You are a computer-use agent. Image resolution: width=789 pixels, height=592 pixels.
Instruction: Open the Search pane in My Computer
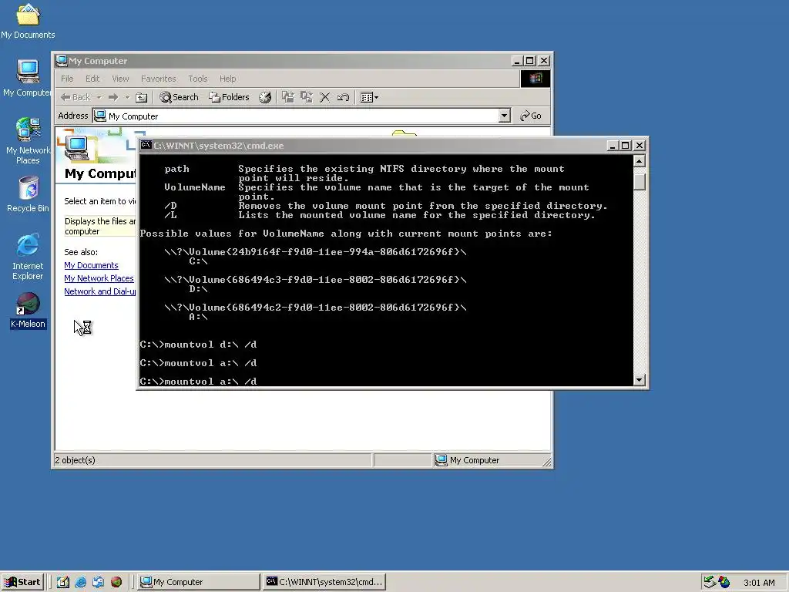179,97
